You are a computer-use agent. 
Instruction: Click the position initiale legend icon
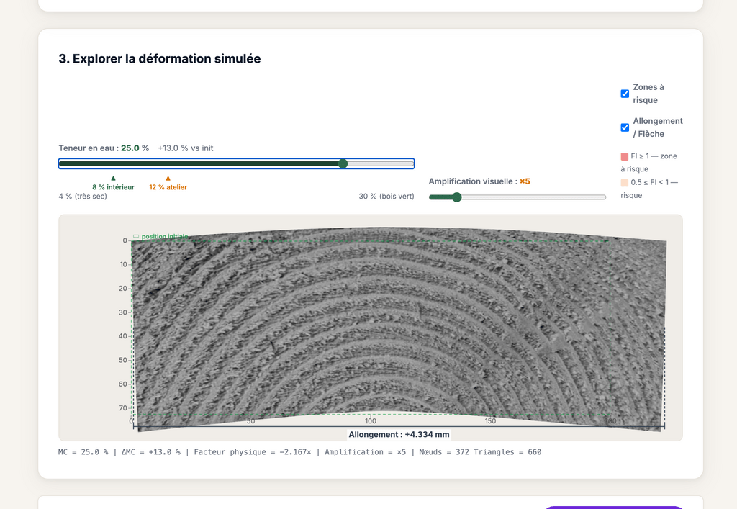136,236
